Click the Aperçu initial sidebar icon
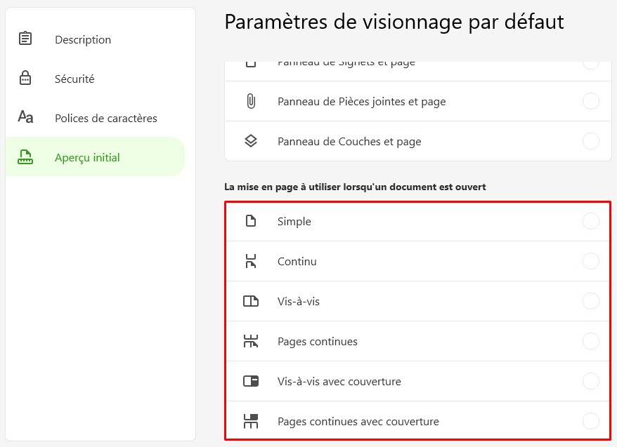Screen dimensions: 617x447 coord(25,156)
